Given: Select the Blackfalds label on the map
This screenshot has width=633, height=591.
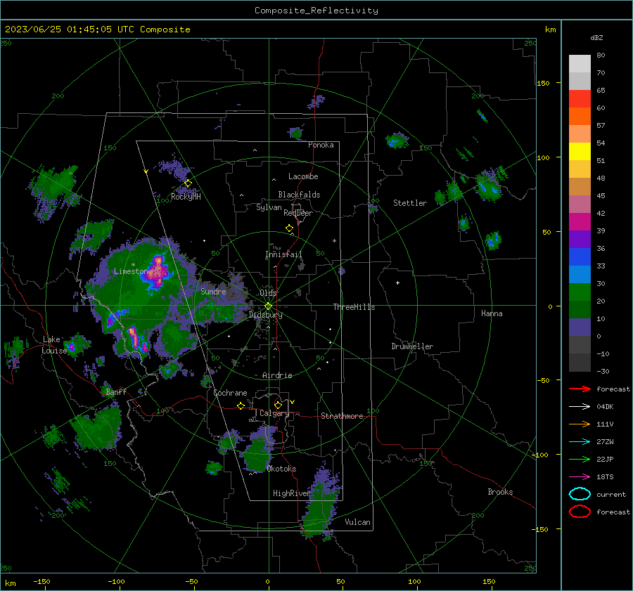Looking at the screenshot, I should point(299,195).
